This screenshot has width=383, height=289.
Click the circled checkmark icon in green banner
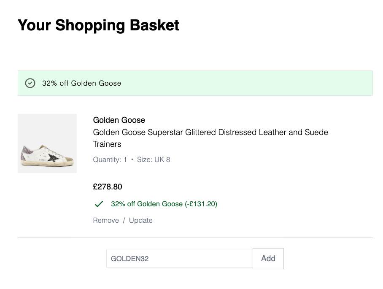(30, 83)
